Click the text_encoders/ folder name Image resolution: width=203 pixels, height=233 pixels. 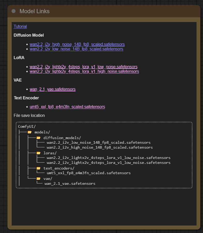tap(59, 168)
